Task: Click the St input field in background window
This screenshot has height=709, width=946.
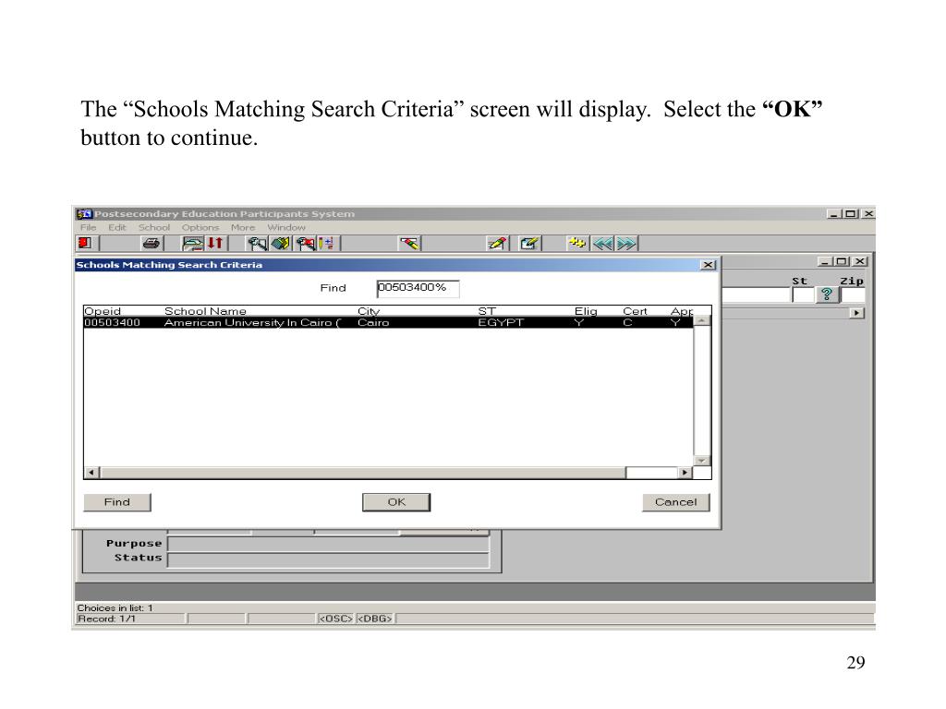Action: [x=803, y=294]
